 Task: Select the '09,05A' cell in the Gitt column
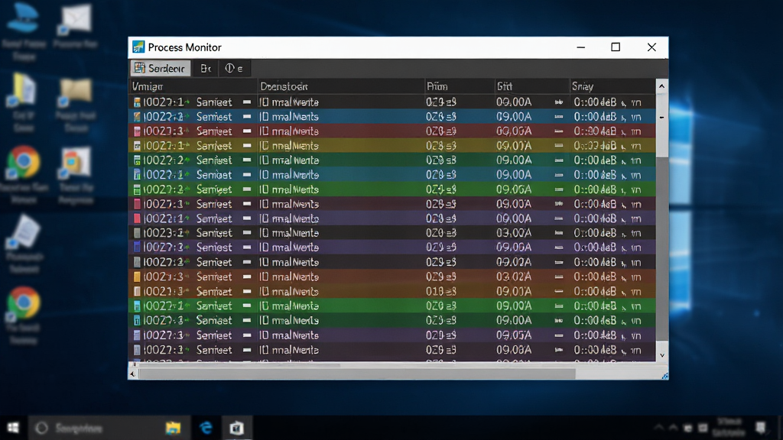tap(514, 335)
